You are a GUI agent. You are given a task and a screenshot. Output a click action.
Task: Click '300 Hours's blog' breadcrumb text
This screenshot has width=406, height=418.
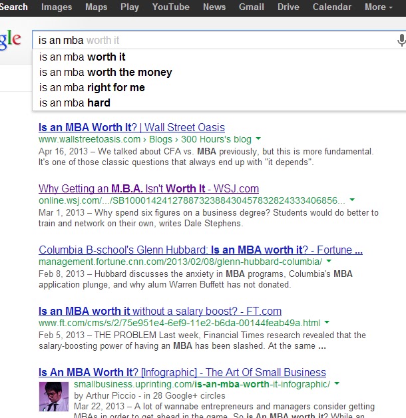pos(216,139)
